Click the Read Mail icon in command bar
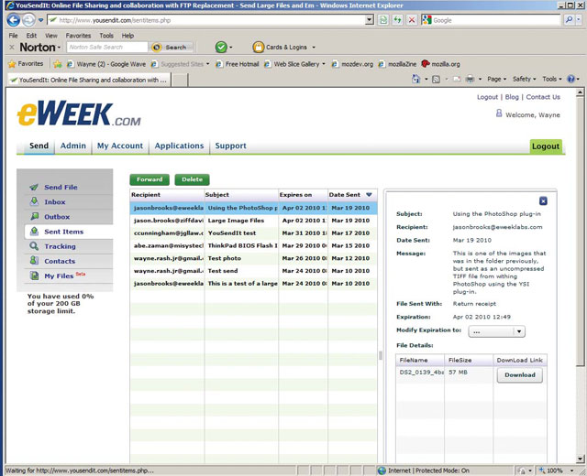This screenshot has width=587, height=476. pyautogui.click(x=457, y=80)
